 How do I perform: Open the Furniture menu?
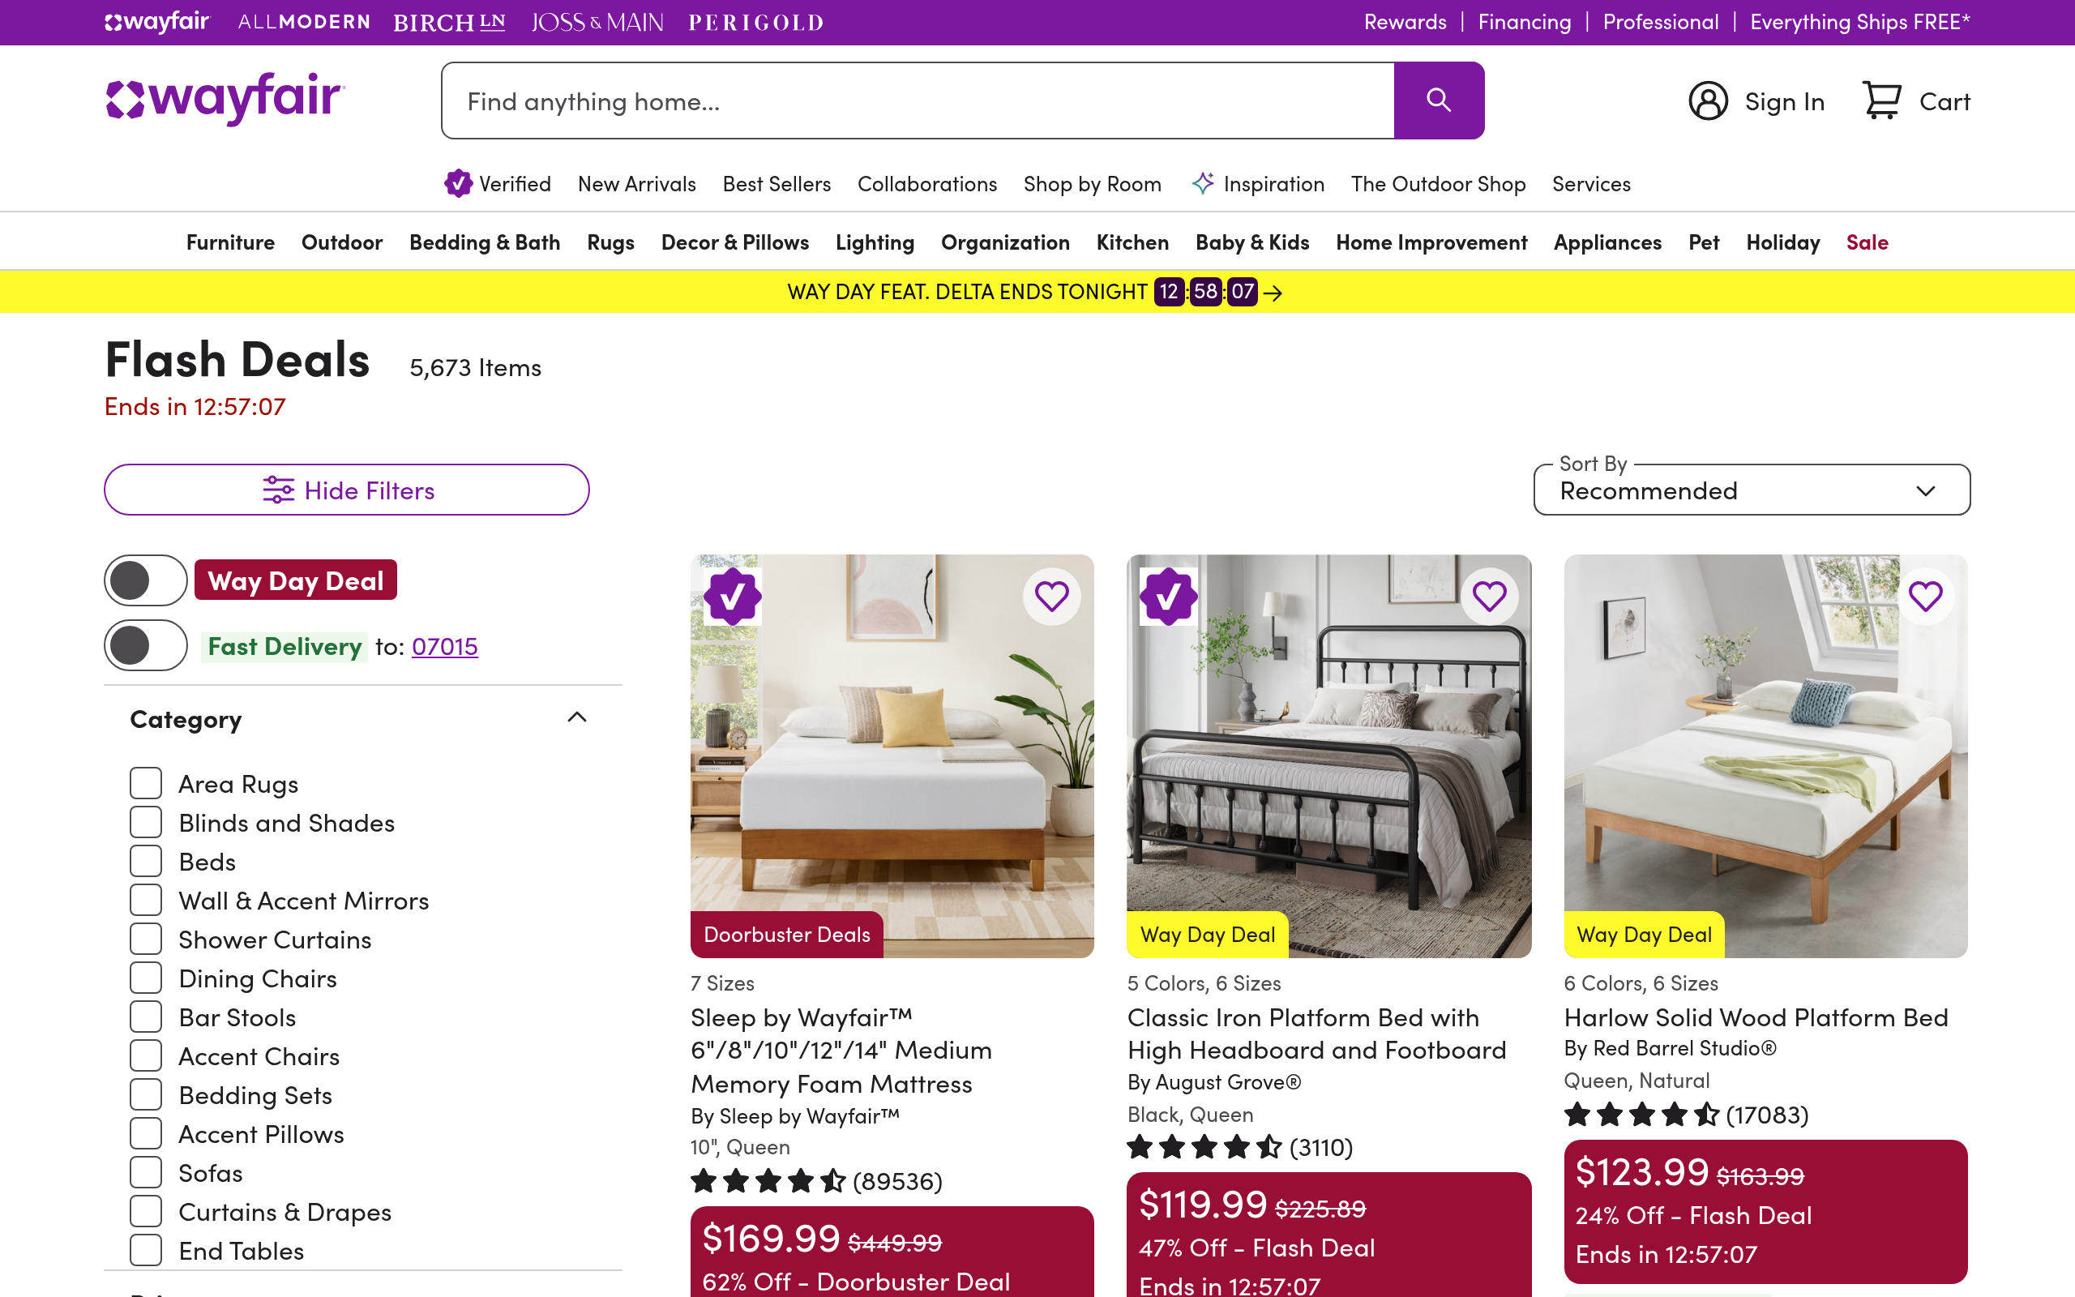coord(230,242)
